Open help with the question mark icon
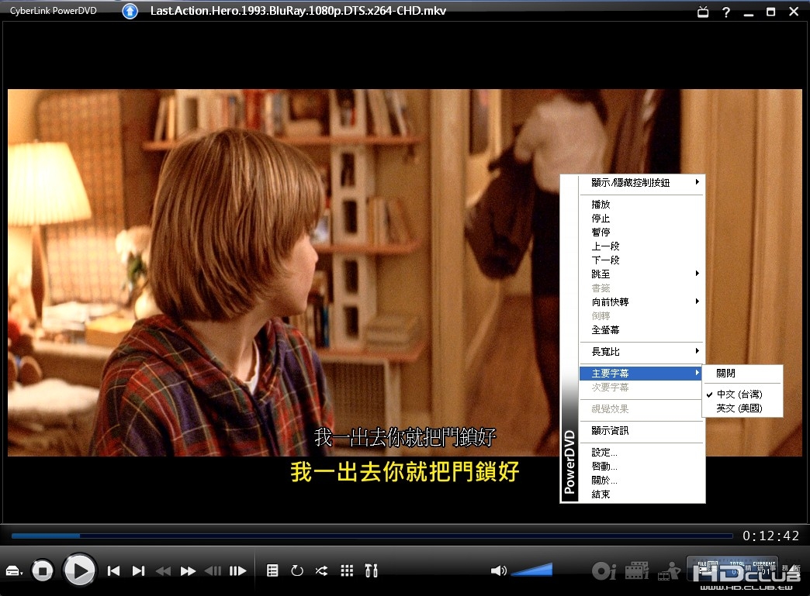This screenshot has width=810, height=596. coord(725,12)
